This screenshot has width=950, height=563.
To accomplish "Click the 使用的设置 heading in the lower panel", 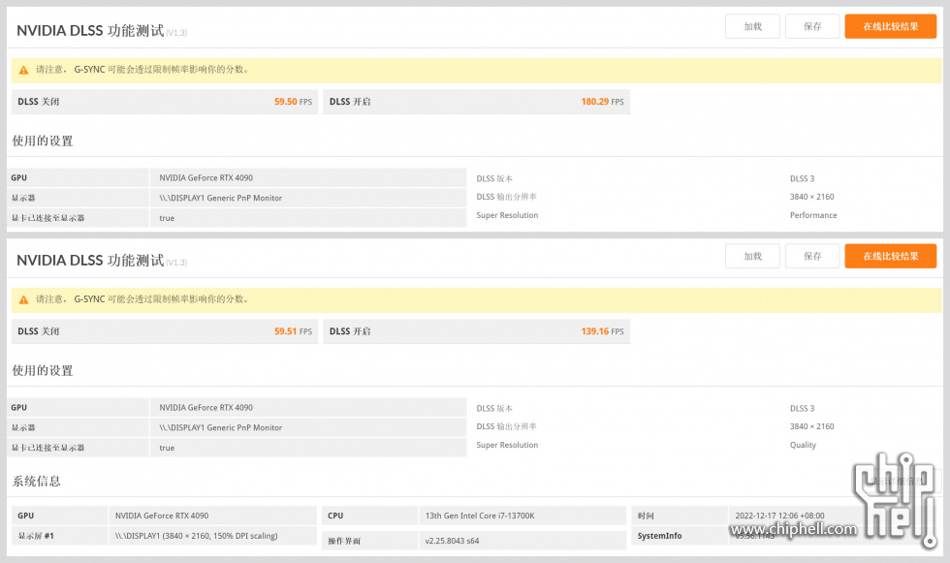I will (43, 370).
